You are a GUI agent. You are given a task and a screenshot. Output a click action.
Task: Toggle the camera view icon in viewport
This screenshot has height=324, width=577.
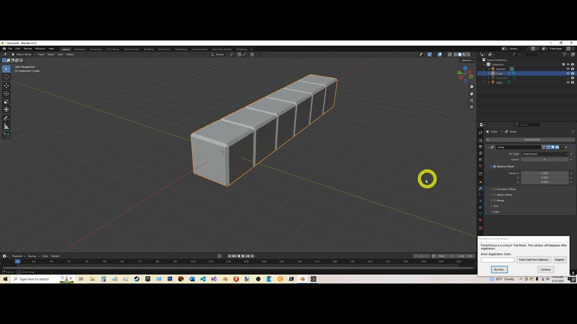pos(472,100)
